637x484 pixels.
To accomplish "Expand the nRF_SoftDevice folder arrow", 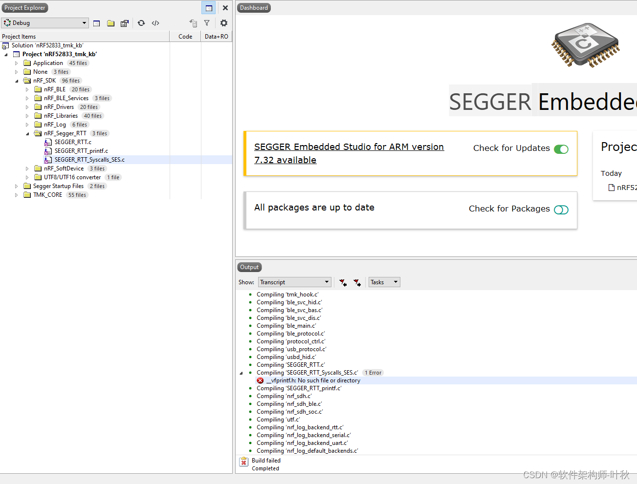I will pyautogui.click(x=27, y=168).
